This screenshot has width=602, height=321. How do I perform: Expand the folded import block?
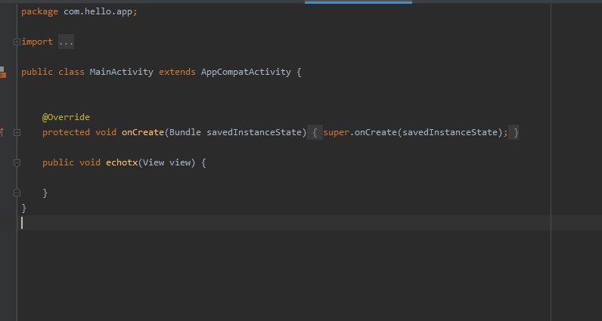pyautogui.click(x=17, y=42)
